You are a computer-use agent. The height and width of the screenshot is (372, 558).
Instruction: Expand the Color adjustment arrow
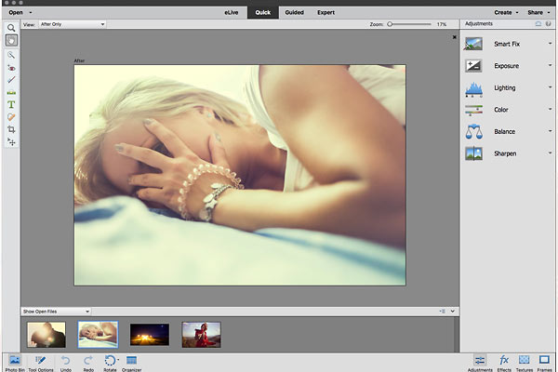coord(550,109)
